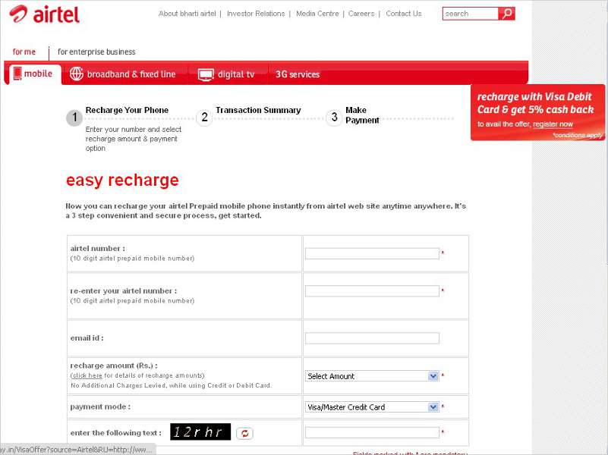Image resolution: width=608 pixels, height=455 pixels.
Task: Click the 'email id :' label
Action: [x=87, y=338]
